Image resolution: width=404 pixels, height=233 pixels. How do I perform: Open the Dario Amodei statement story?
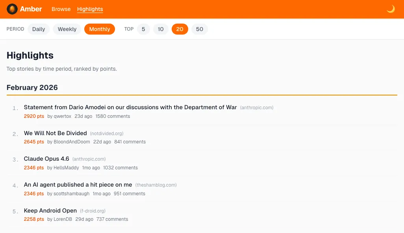point(130,107)
